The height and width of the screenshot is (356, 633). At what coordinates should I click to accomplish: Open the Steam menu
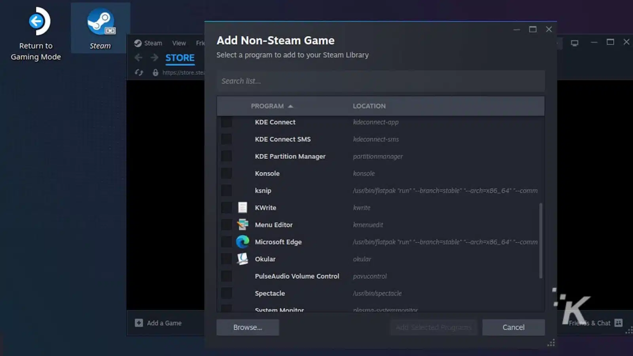coord(153,43)
